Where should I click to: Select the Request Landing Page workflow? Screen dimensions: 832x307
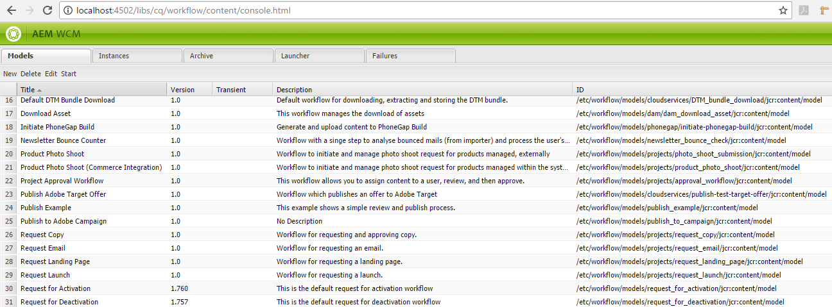pos(416,261)
